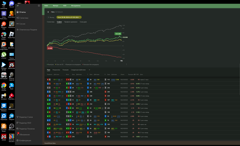Toggle Выиграл без шоудауна red legend series
Viewport: 240px width, 146px height.
[x=91, y=64]
